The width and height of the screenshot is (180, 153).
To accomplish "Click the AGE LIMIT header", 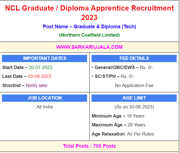I will click(x=134, y=98).
